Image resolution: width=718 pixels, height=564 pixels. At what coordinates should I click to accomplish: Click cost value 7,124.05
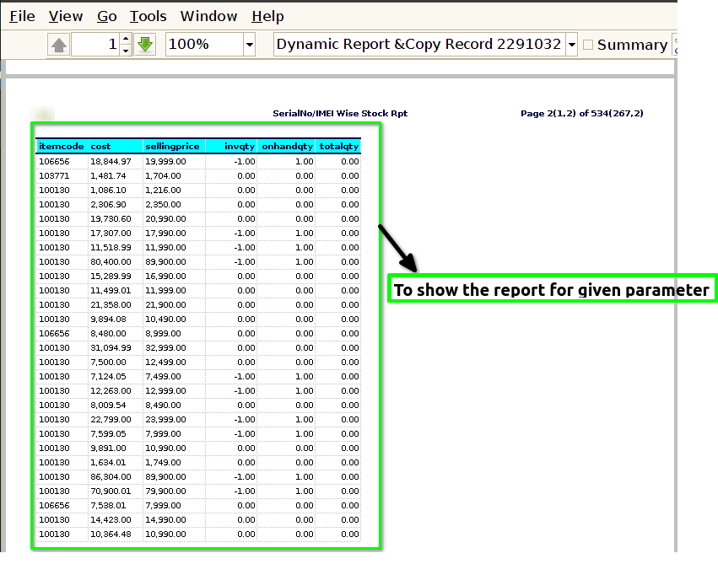tap(108, 377)
